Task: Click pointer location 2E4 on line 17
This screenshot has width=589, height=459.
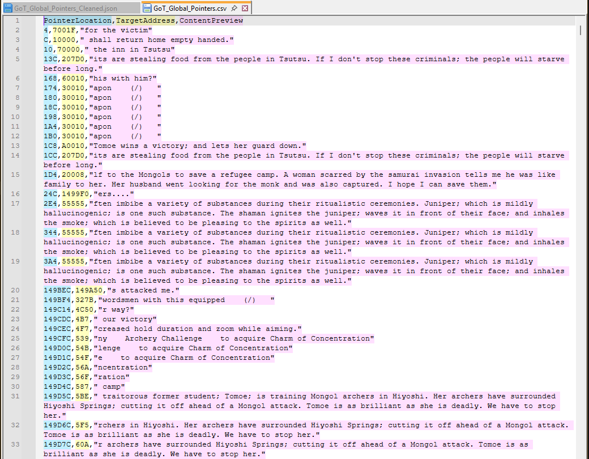Action: pos(50,203)
